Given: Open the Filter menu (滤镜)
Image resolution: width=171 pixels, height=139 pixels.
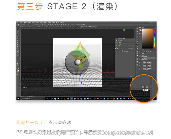Looking at the screenshot, I should [46, 23].
